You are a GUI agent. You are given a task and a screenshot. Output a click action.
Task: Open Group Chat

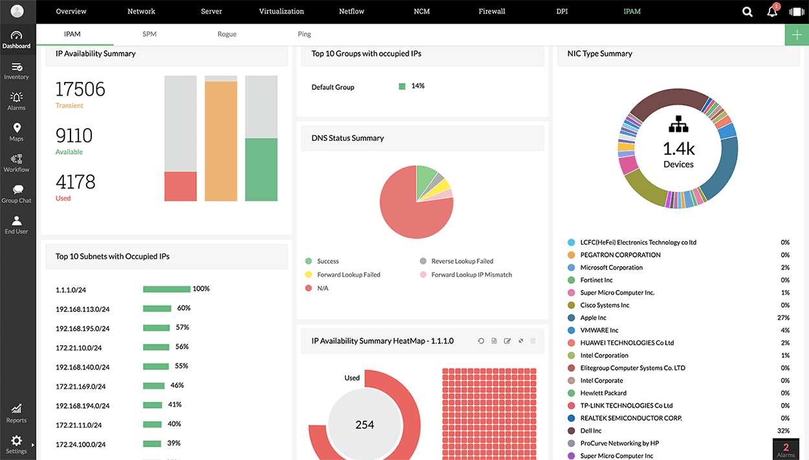(x=17, y=194)
